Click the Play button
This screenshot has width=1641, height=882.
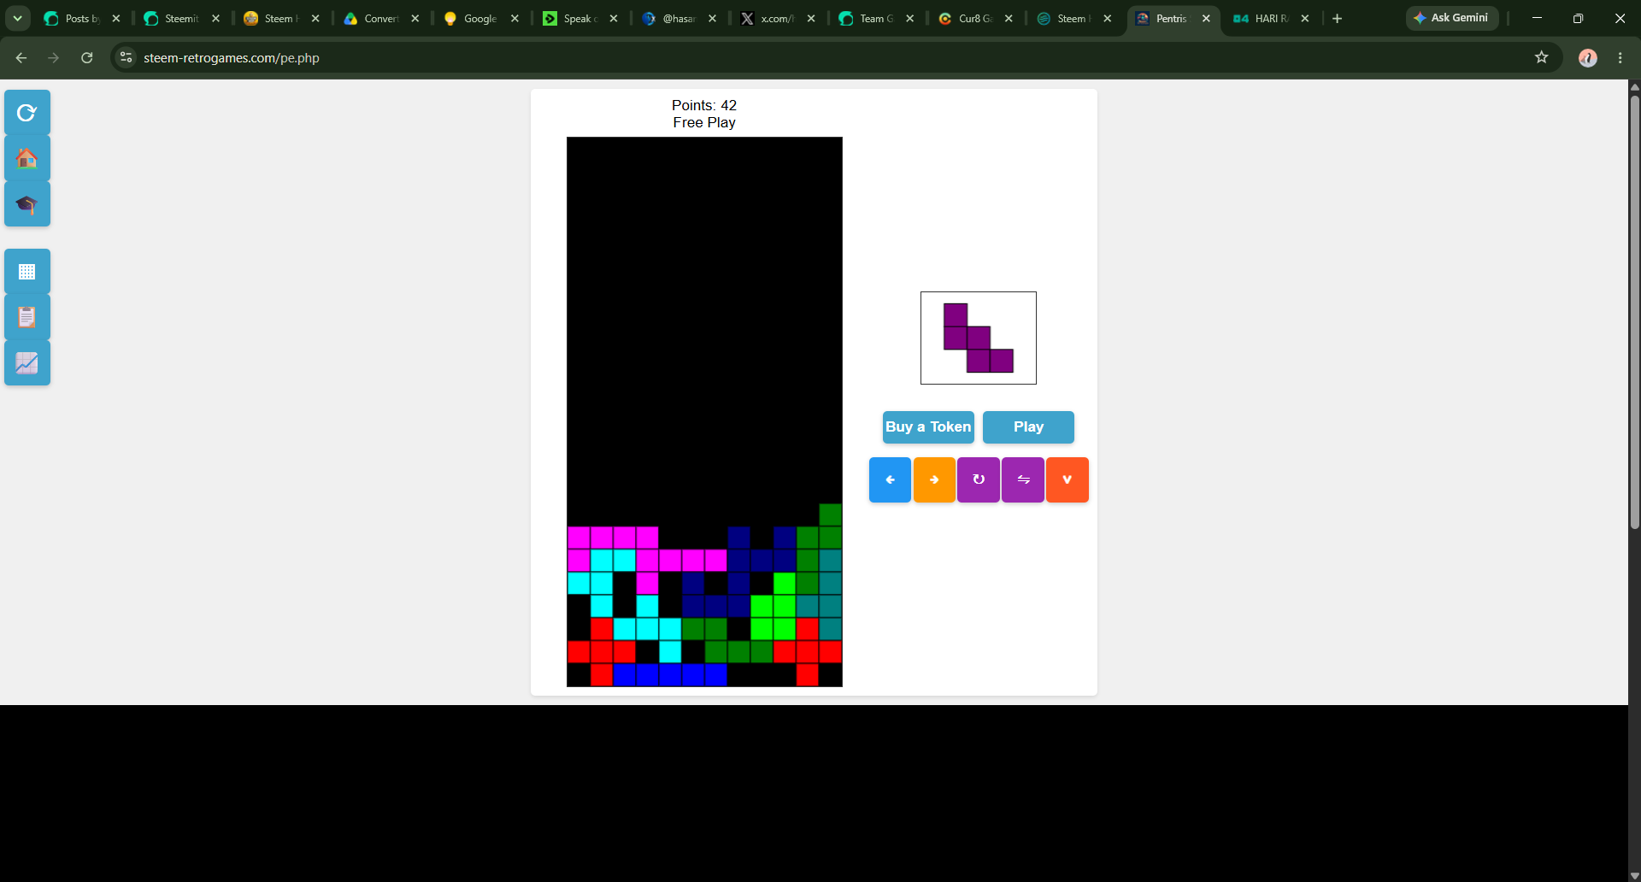point(1028,427)
